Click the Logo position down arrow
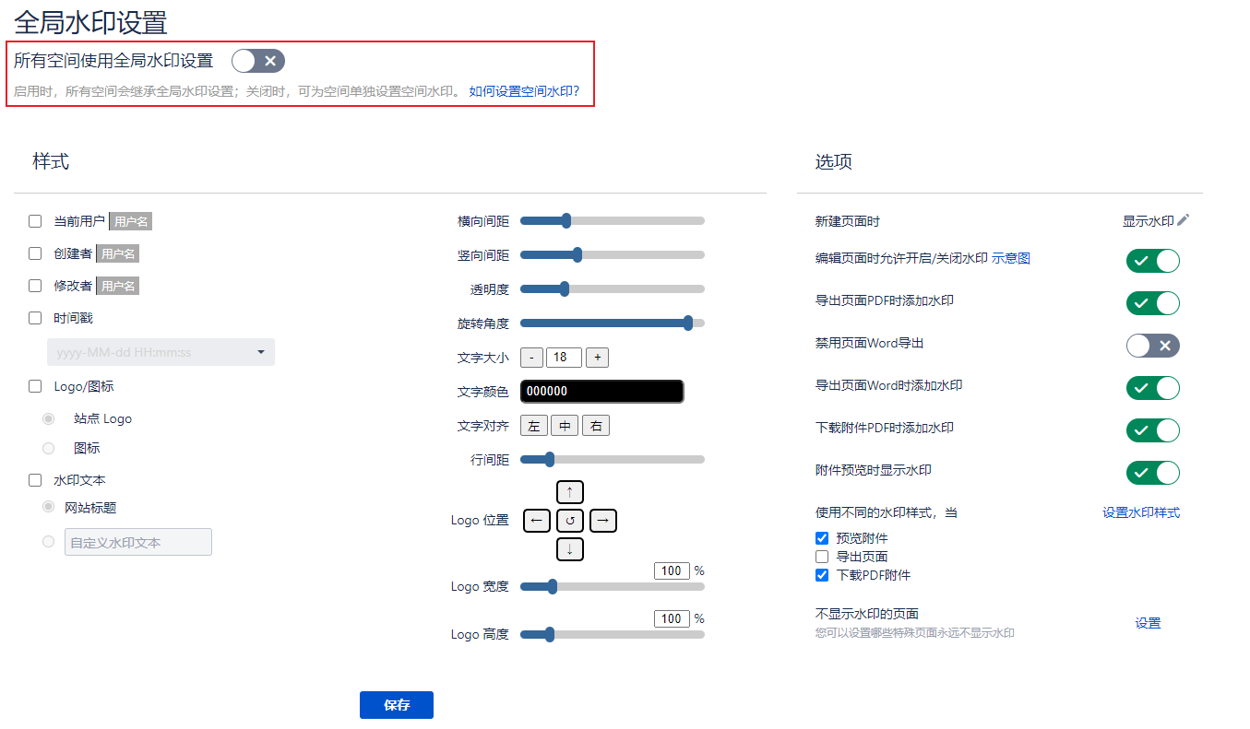Image resolution: width=1250 pixels, height=729 pixels. [x=570, y=549]
